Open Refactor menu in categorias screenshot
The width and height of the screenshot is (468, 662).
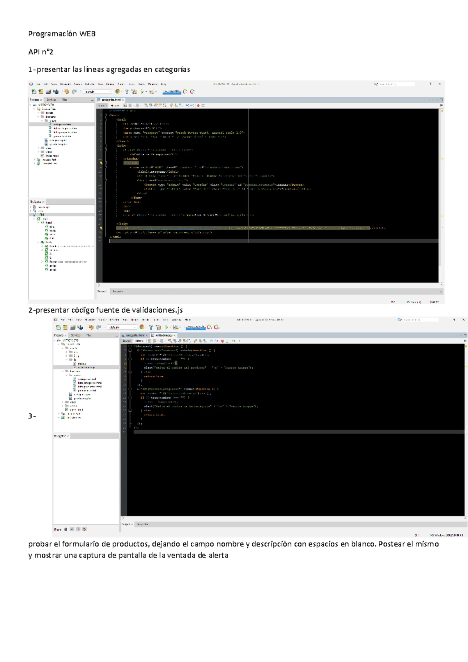pyautogui.click(x=90, y=84)
